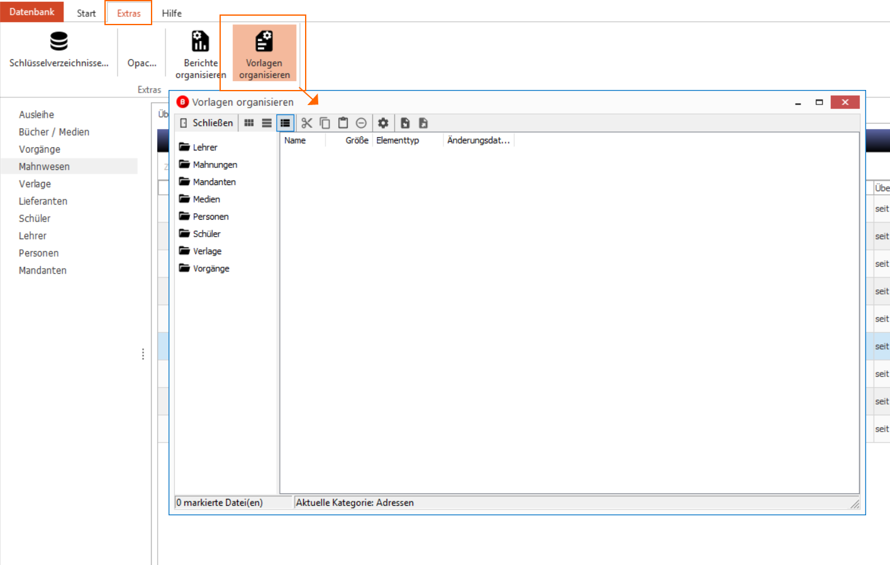The width and height of the screenshot is (890, 565).
Task: Click the '0 markierte Datei(en)' status text
Action: tap(220, 503)
